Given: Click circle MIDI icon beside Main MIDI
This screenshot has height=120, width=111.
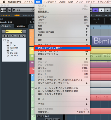Looking at the screenshot, I should (x=8, y=48).
